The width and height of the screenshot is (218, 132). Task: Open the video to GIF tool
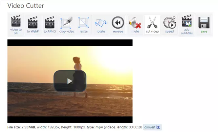tap(16, 25)
